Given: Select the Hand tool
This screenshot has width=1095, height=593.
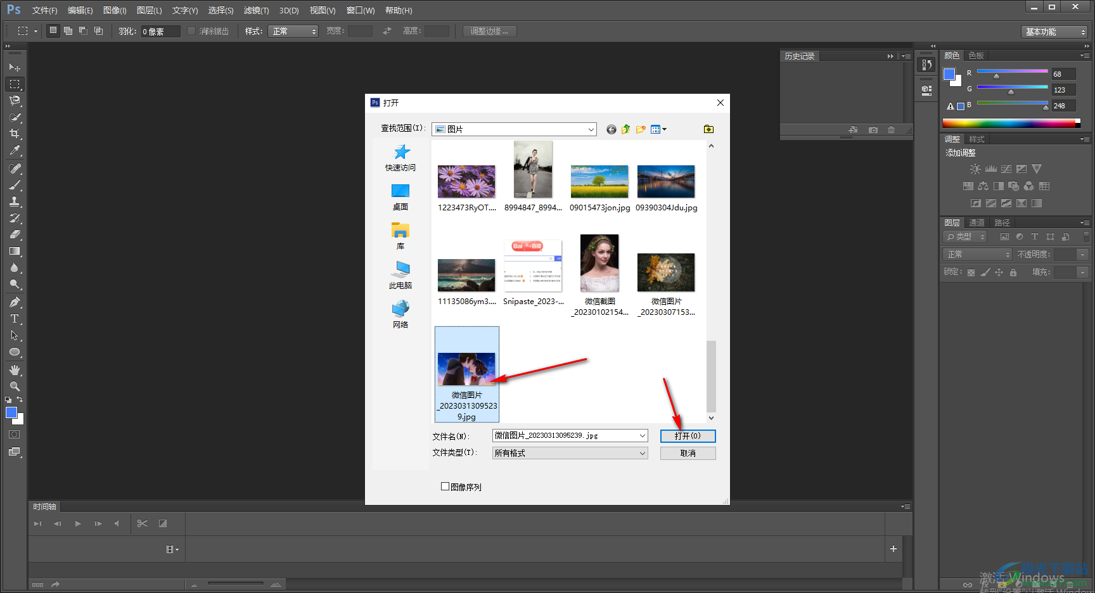Looking at the screenshot, I should pyautogui.click(x=15, y=370).
